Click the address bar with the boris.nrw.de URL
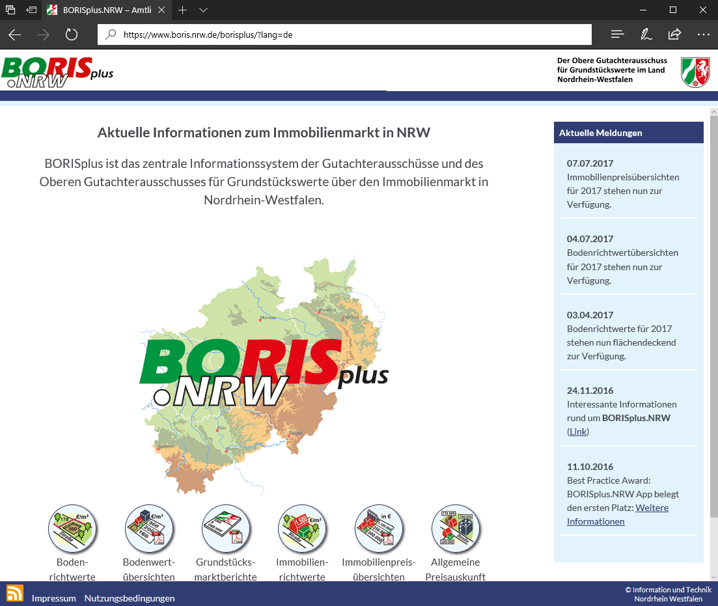The image size is (718, 606). (x=344, y=34)
